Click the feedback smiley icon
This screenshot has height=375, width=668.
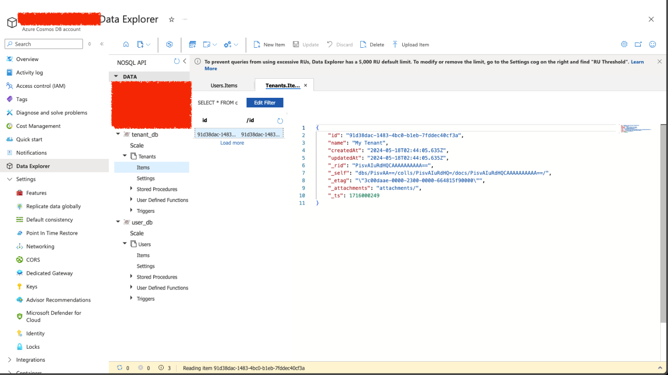tap(653, 44)
